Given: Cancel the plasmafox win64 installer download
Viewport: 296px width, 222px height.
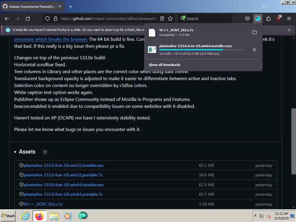Looking at the screenshot, I should pyautogui.click(x=254, y=50).
